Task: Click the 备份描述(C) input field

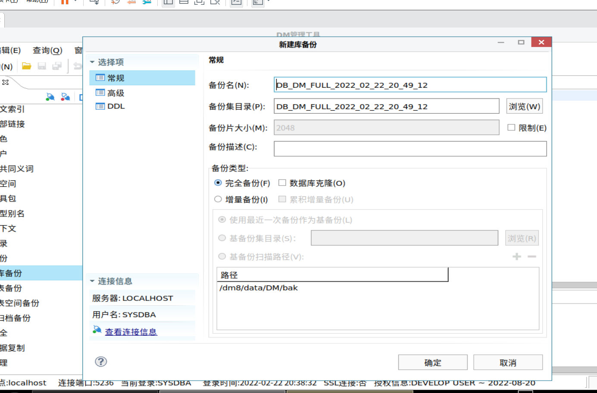Action: tap(410, 149)
